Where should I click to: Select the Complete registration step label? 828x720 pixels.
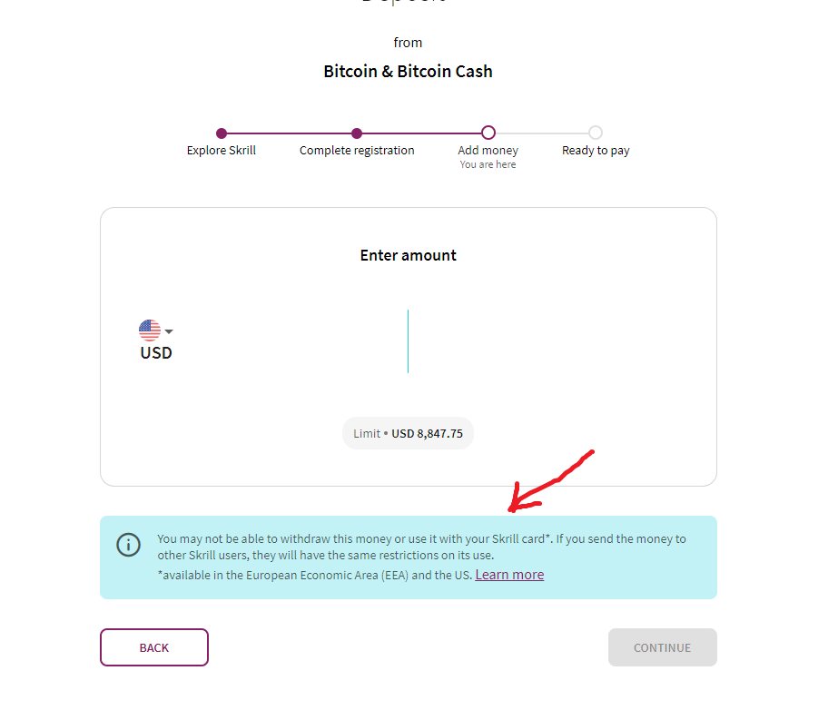[357, 151]
